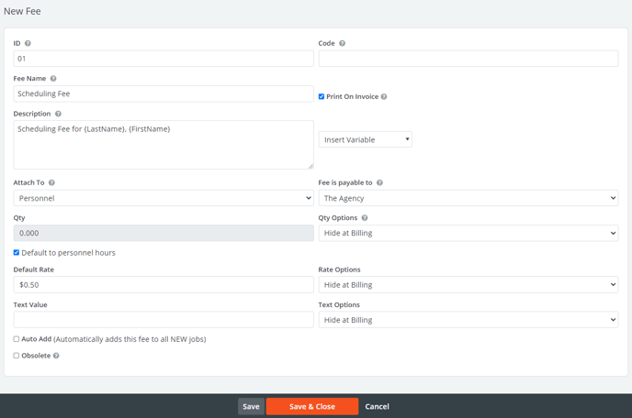Image resolution: width=632 pixels, height=418 pixels.
Task: Mark the fee as Obsolete
Action: pos(17,356)
